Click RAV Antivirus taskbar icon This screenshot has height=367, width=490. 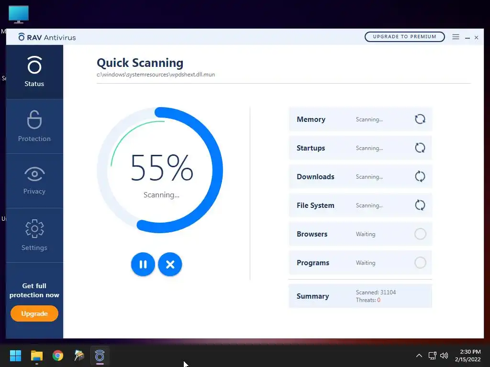pyautogui.click(x=100, y=356)
